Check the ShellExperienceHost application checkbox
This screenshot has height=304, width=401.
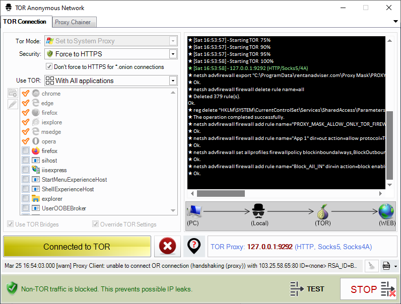pos(26,189)
